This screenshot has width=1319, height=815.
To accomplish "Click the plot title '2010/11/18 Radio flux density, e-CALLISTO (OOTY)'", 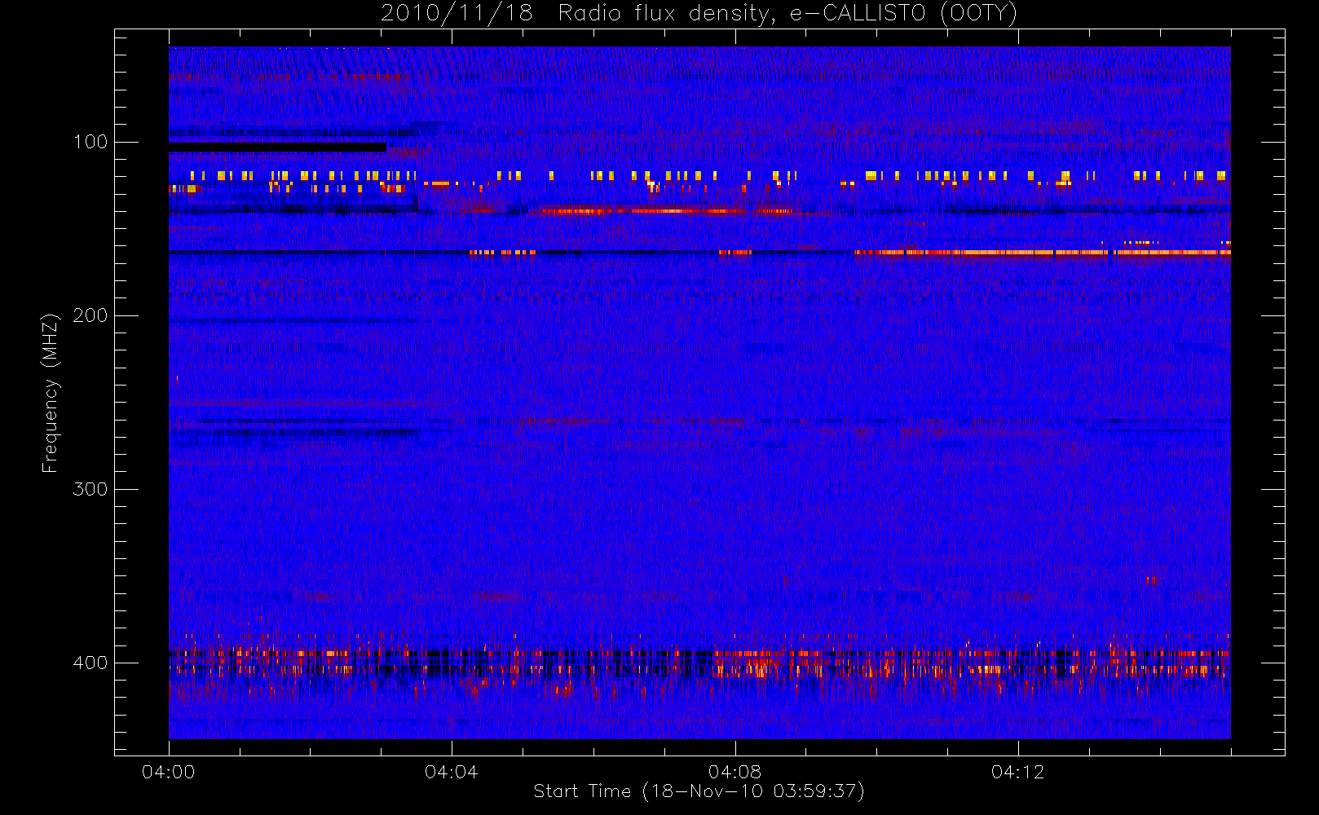I will (x=699, y=13).
